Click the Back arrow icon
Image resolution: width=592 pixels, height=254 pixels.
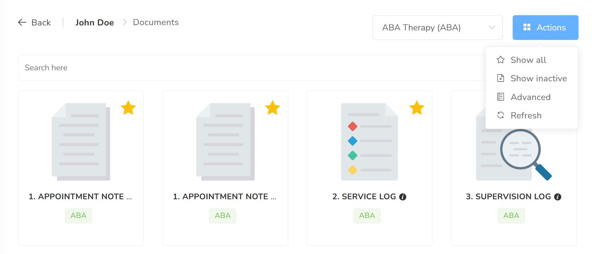pos(22,23)
